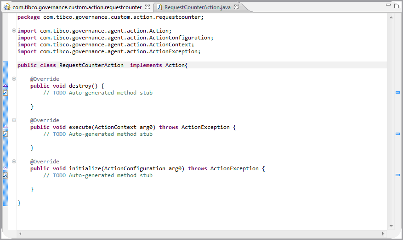Click TODO comment inside initialize() method
This screenshot has width=403, height=240.
pyautogui.click(x=98, y=175)
